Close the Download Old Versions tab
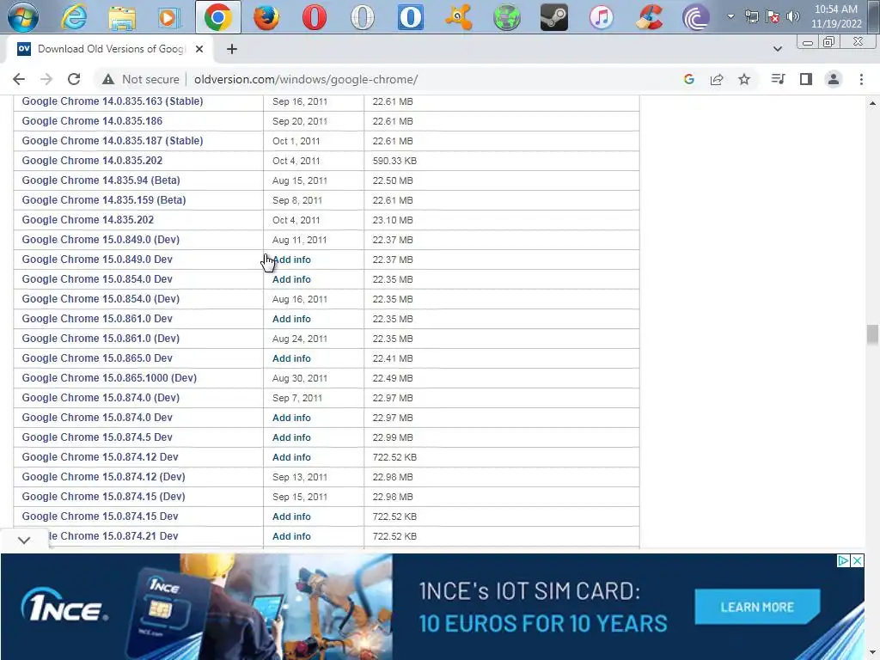 (199, 49)
